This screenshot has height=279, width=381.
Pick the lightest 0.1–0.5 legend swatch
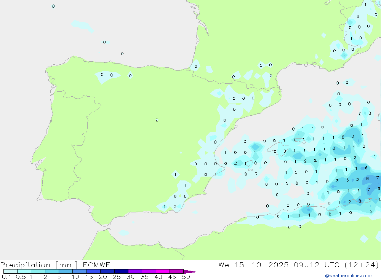click(10, 272)
